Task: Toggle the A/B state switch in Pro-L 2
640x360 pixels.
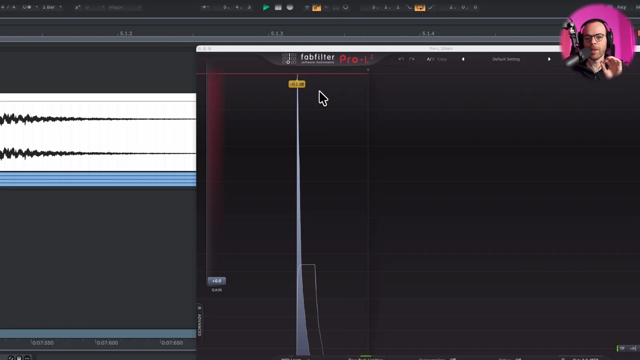Action: coord(430,59)
